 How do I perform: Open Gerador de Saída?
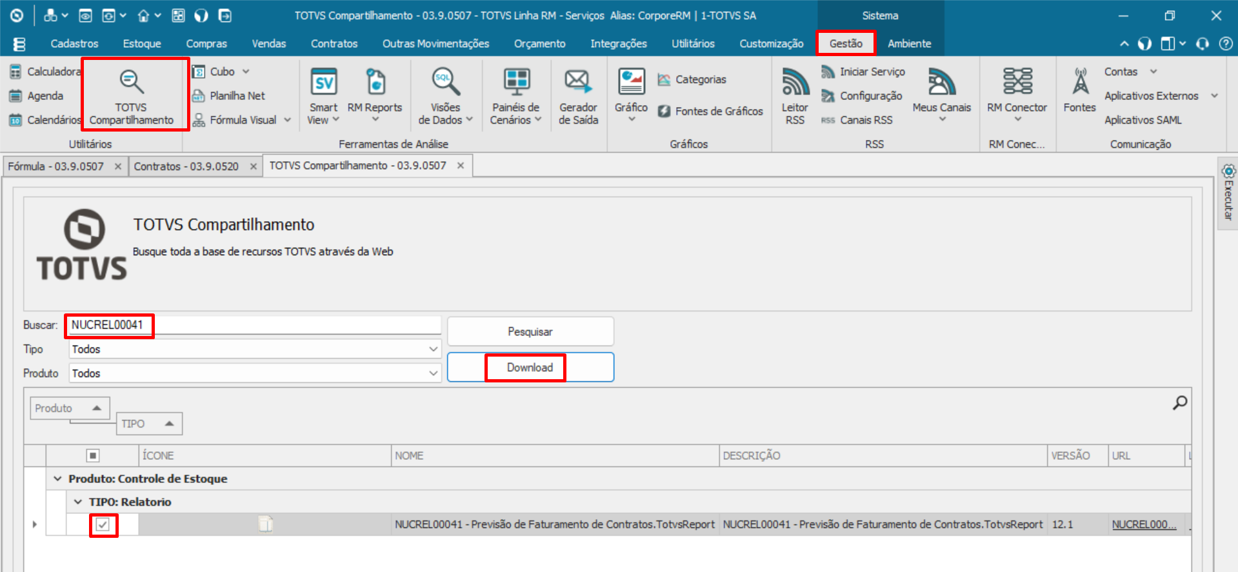pyautogui.click(x=578, y=95)
